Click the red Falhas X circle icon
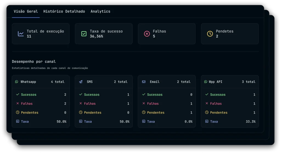This screenshot has height=153, width=281. (x=147, y=34)
